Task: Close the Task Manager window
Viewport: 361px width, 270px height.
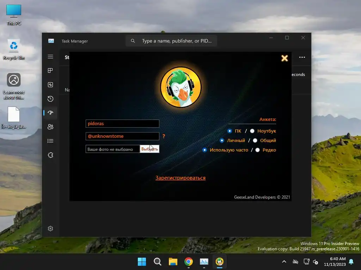Action: (x=303, y=38)
